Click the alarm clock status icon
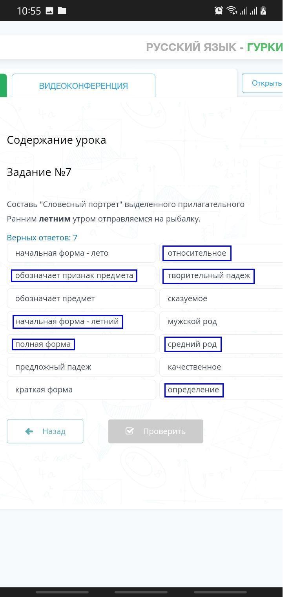Screen dimensions: 290x597 (219, 11)
